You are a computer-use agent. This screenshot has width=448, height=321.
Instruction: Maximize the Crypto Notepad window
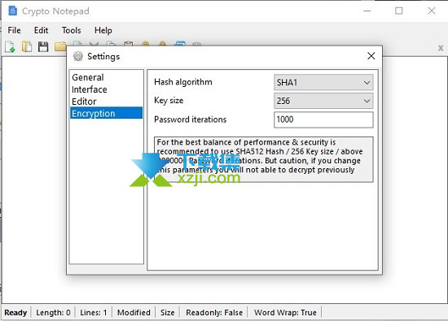point(399,11)
